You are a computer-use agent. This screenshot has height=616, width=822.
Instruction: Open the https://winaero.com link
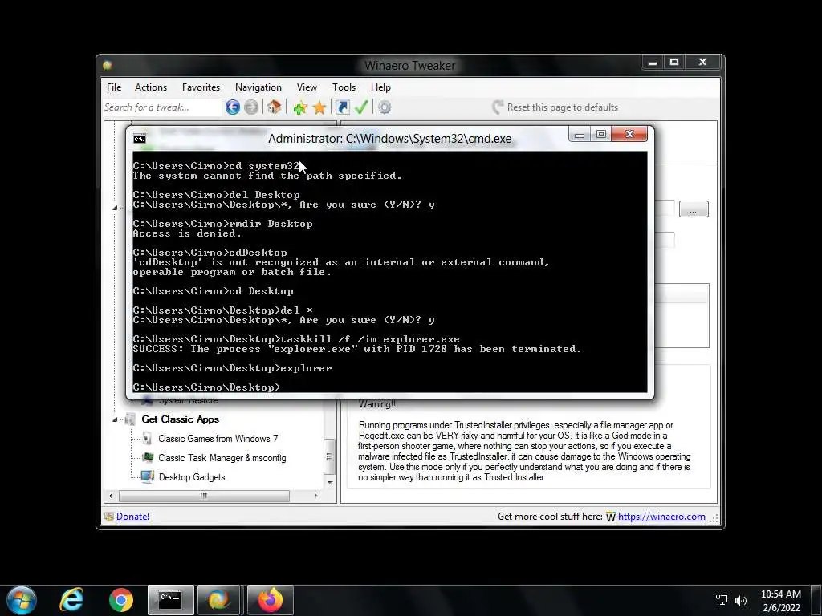[661, 517]
